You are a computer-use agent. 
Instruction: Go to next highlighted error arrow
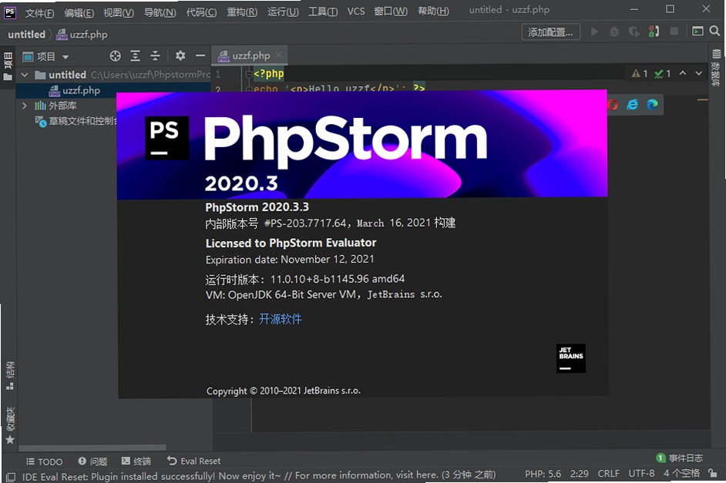coord(699,73)
